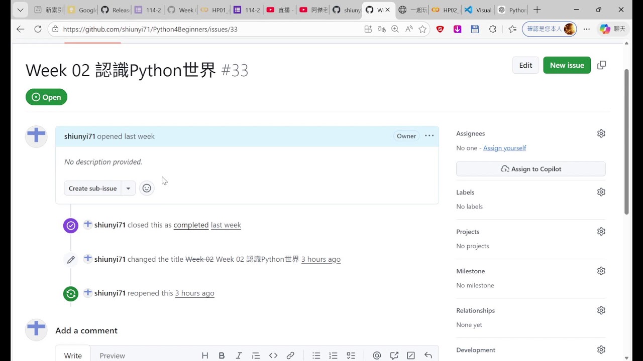Add this page to favorites star
The width and height of the screenshot is (643, 361).
(x=422, y=29)
